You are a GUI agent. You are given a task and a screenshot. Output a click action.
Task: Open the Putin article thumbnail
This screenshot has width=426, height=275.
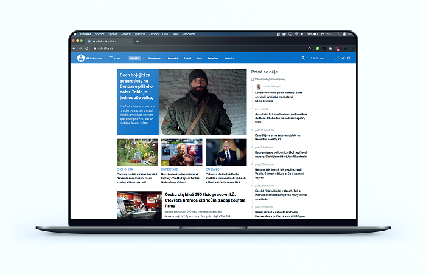(x=226, y=152)
